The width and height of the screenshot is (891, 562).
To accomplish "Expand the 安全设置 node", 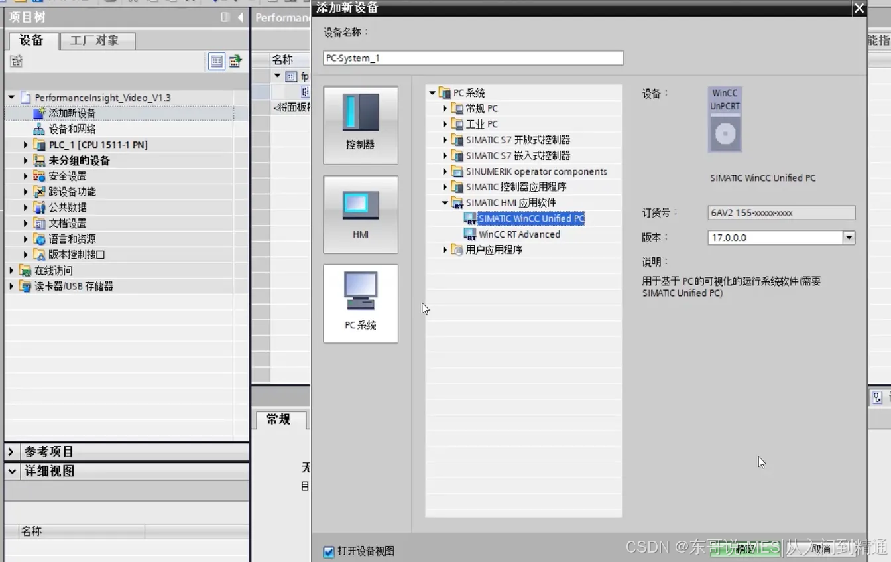I will 26,176.
